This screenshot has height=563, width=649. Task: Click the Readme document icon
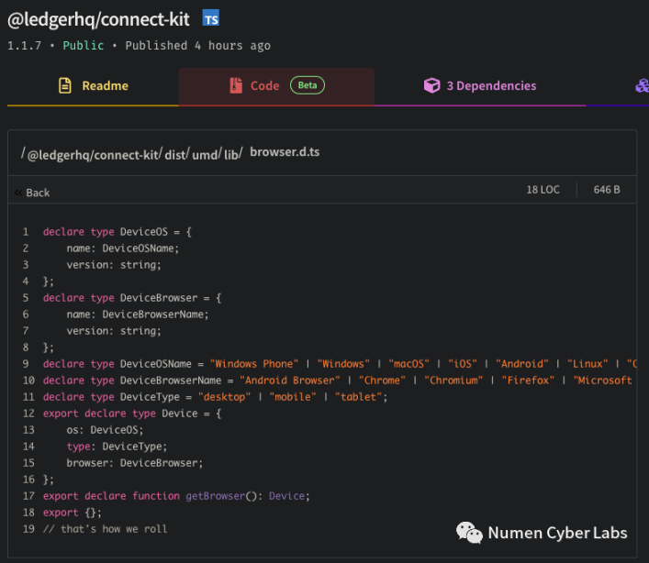coord(65,85)
